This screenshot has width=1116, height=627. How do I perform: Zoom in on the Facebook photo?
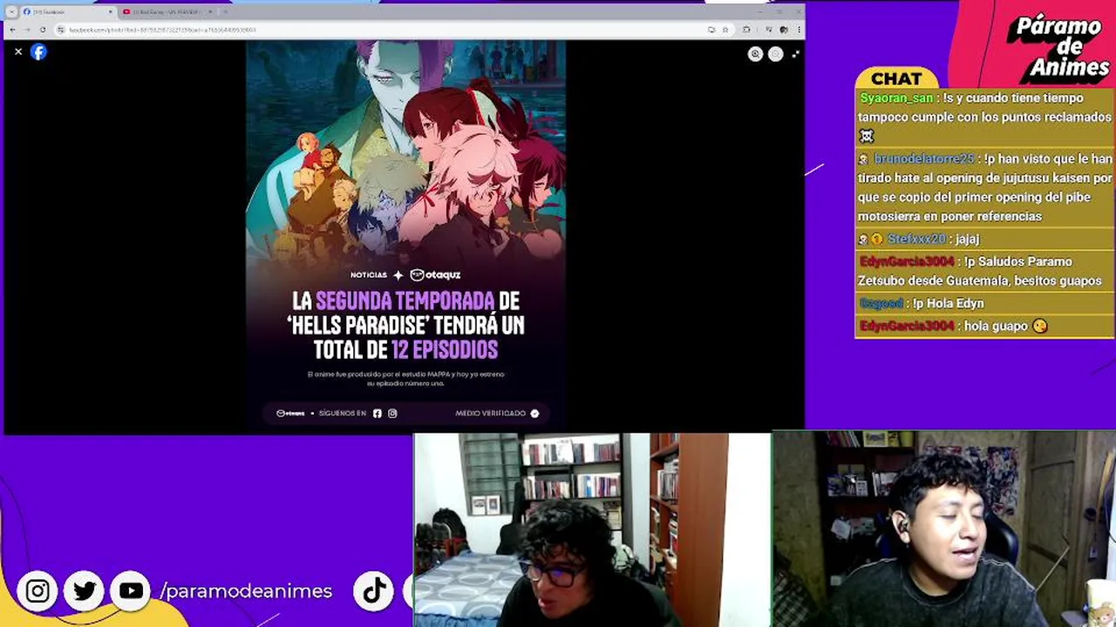(755, 54)
